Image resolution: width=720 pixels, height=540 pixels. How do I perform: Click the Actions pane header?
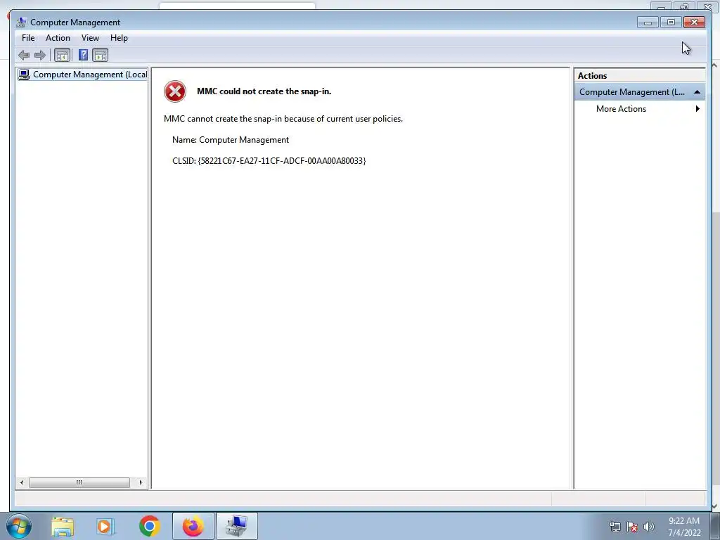(x=639, y=76)
